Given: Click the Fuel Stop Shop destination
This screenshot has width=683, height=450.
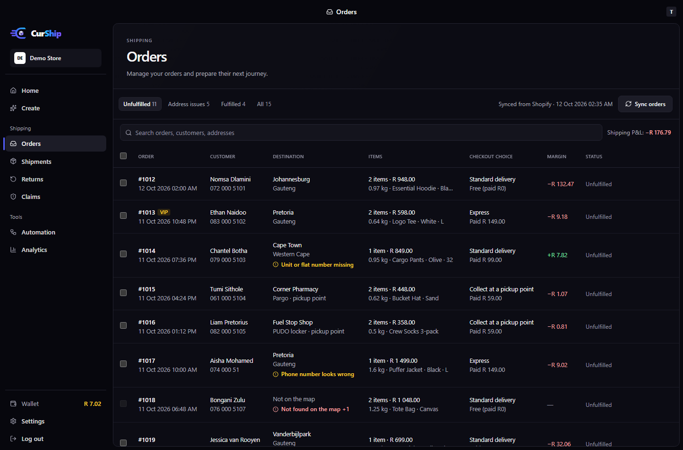Looking at the screenshot, I should [x=293, y=322].
